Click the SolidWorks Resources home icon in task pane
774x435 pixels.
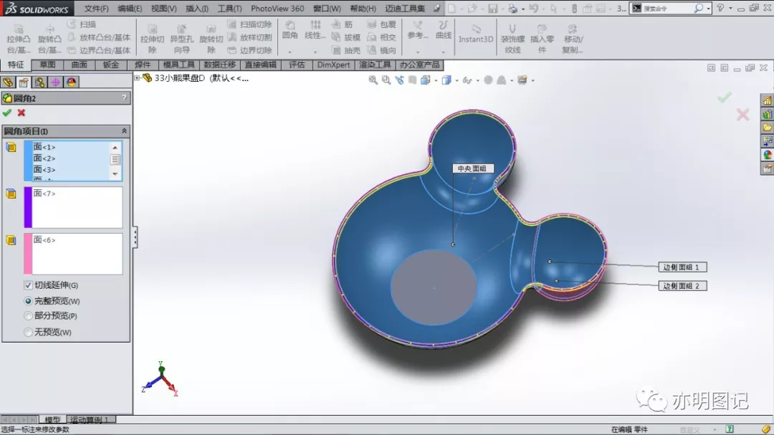pyautogui.click(x=767, y=101)
